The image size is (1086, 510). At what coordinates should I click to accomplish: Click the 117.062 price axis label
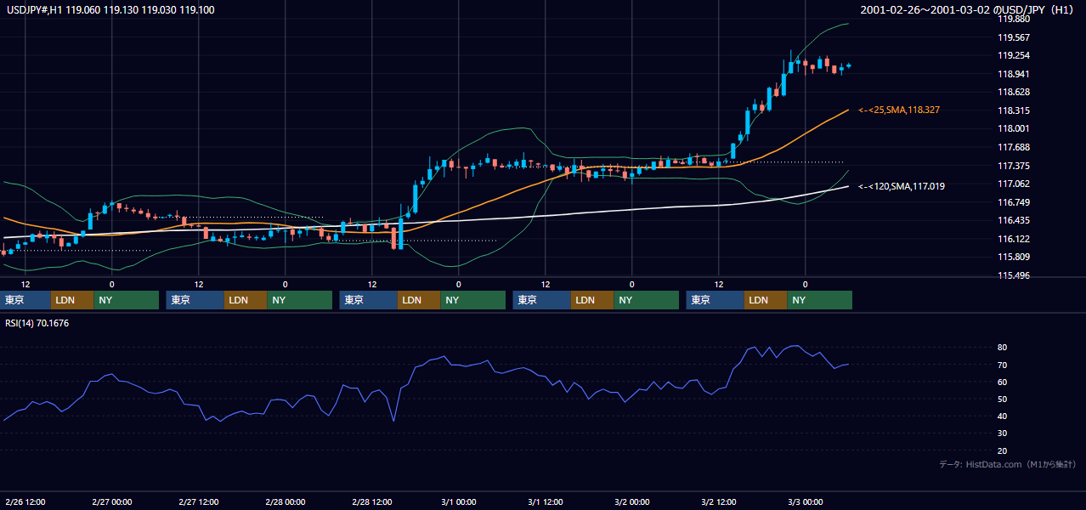pyautogui.click(x=1015, y=184)
